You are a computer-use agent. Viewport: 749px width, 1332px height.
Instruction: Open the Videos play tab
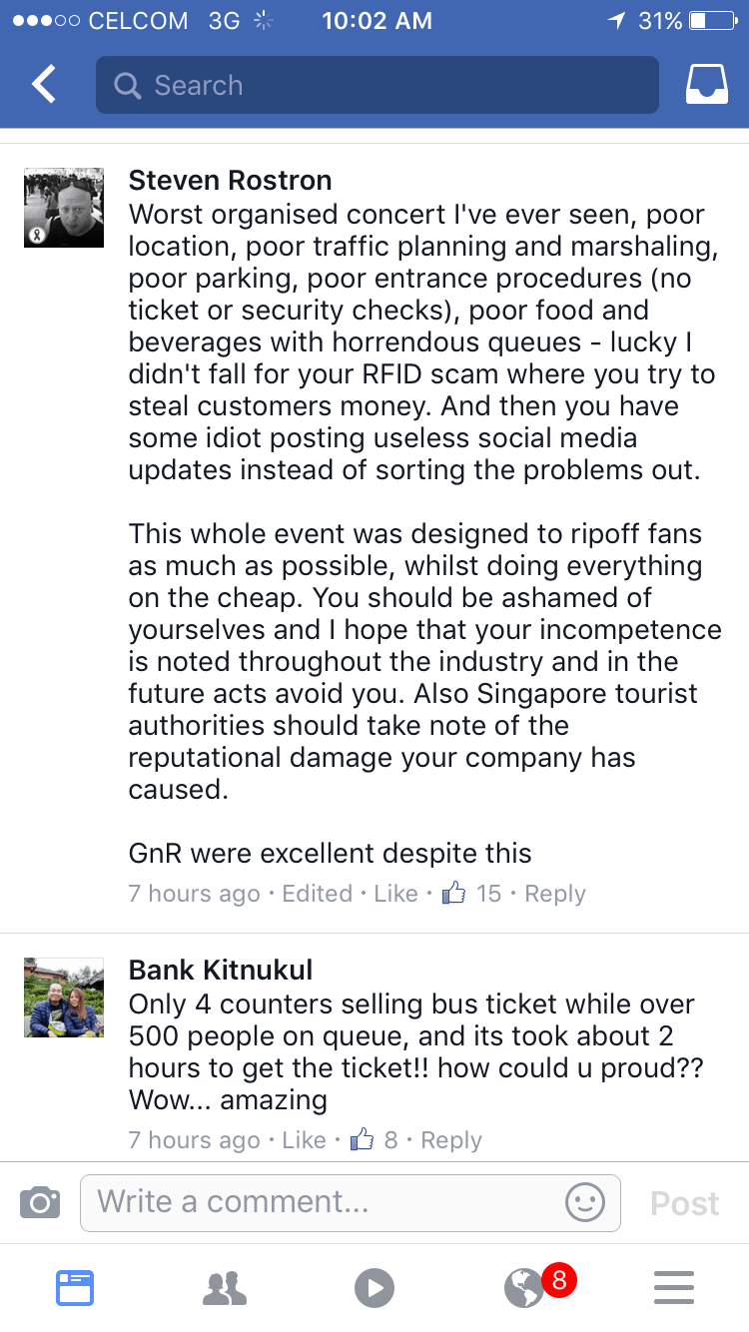(374, 1287)
